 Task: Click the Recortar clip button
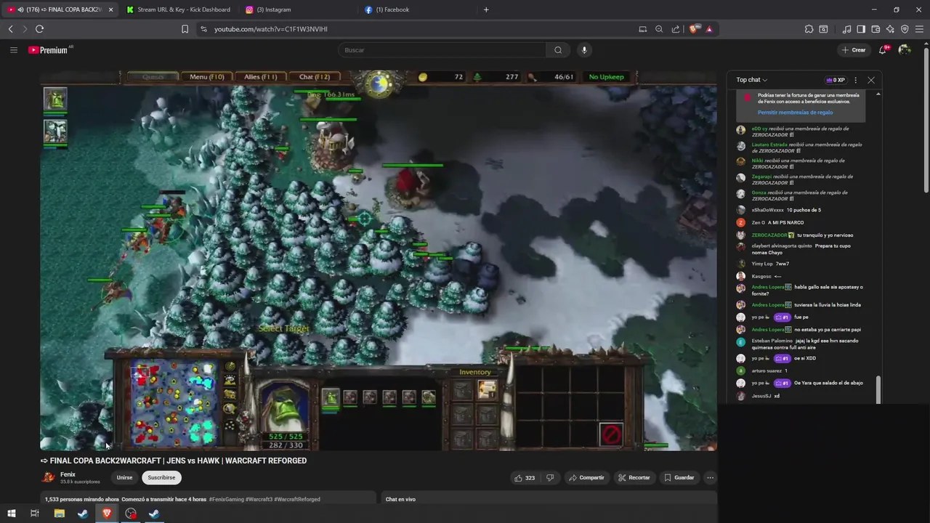[x=634, y=477]
